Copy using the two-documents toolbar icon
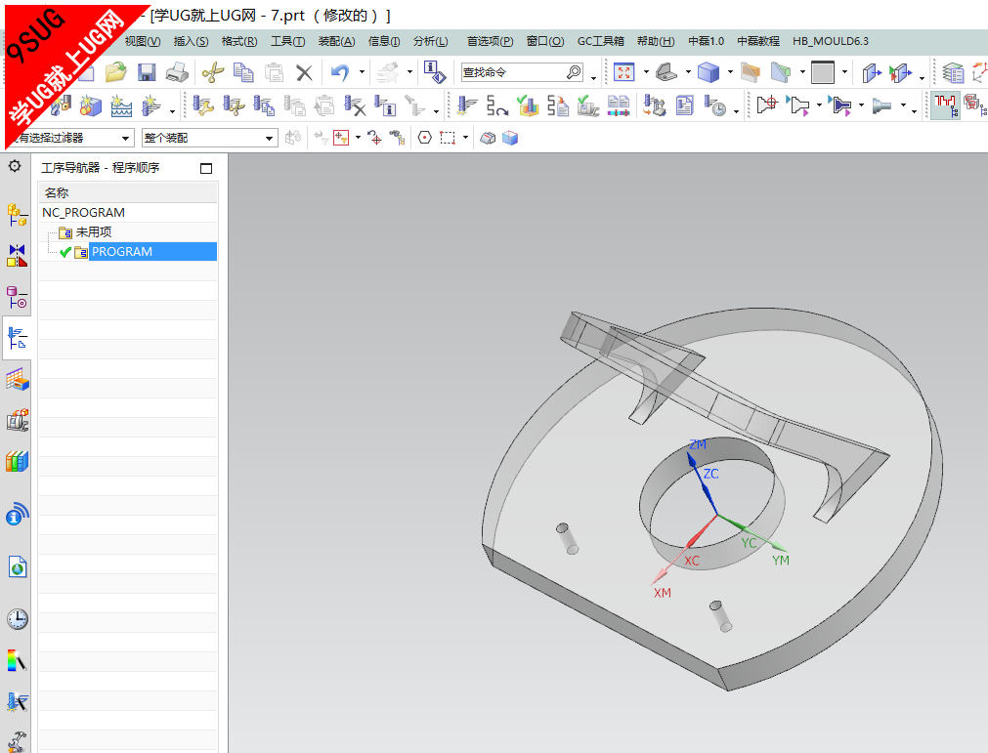This screenshot has width=988, height=753. (243, 72)
